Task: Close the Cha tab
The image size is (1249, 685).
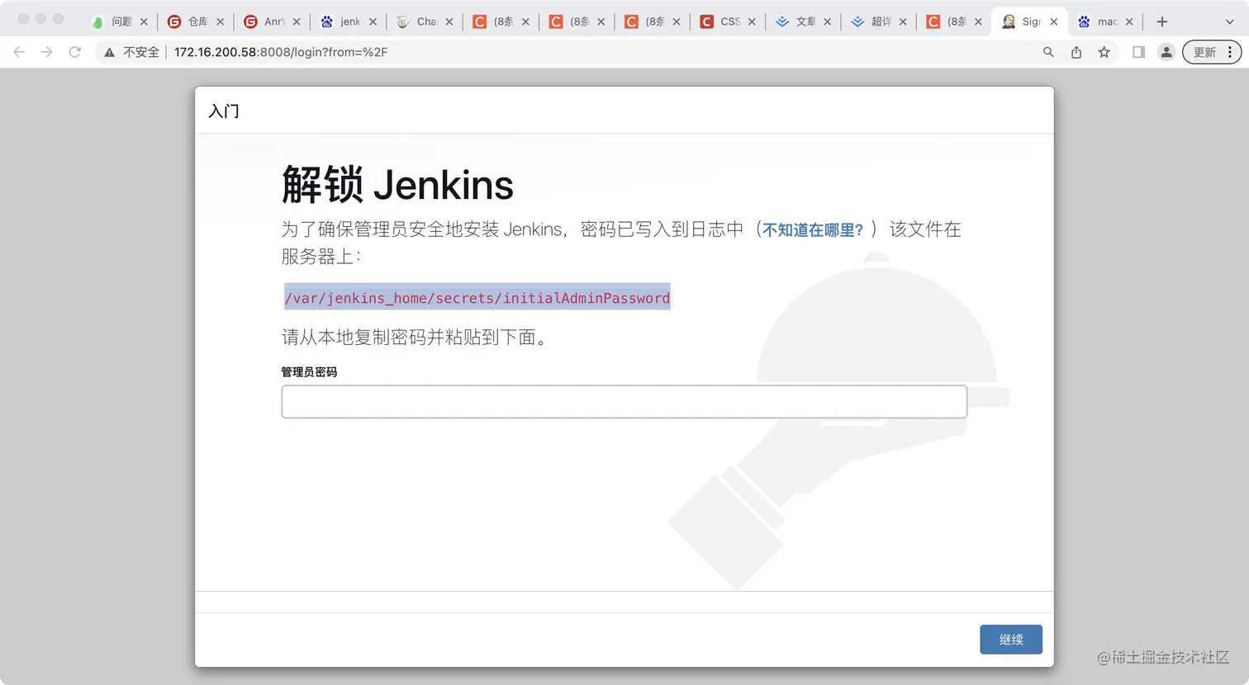Action: click(x=449, y=22)
